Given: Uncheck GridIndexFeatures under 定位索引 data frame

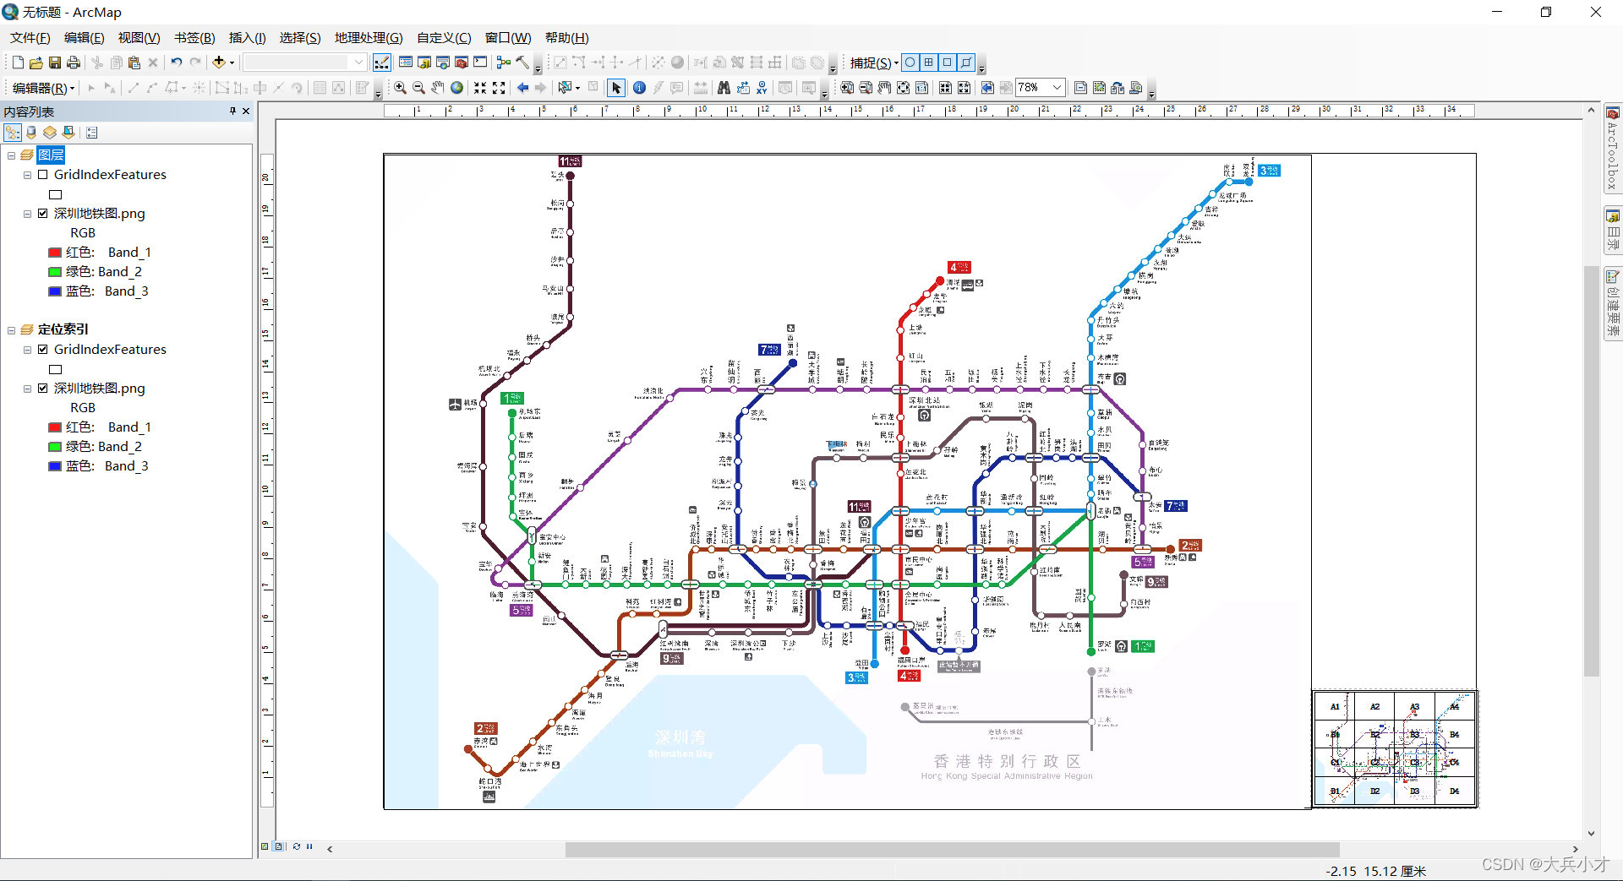Looking at the screenshot, I should [42, 350].
